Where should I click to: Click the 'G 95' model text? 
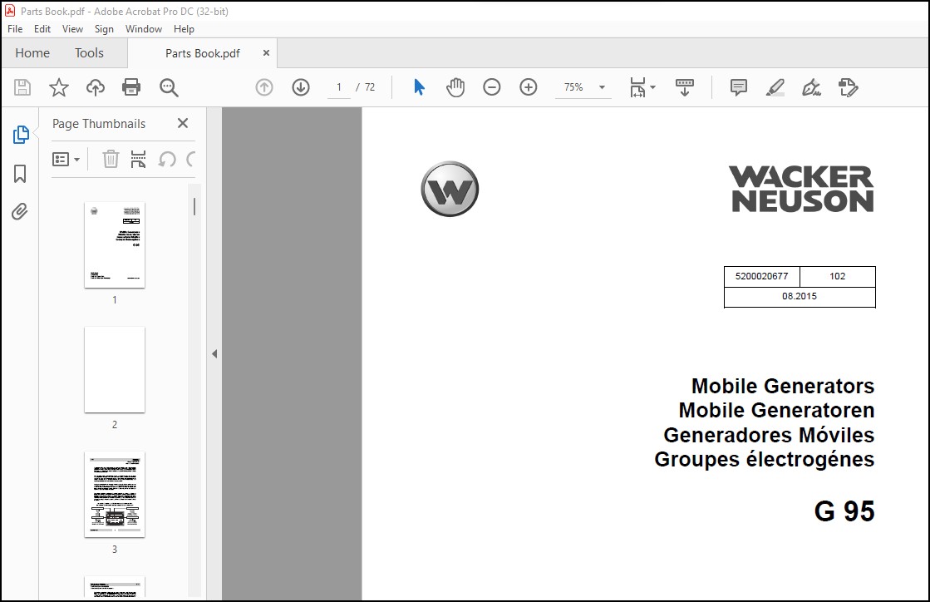(844, 511)
